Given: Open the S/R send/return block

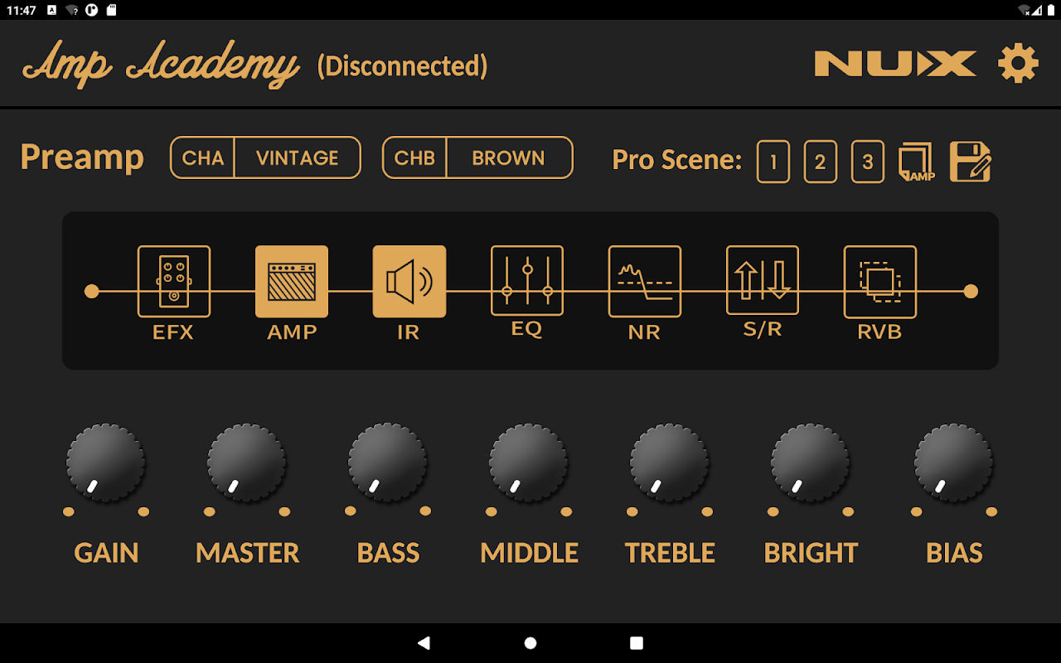Looking at the screenshot, I should point(763,280).
